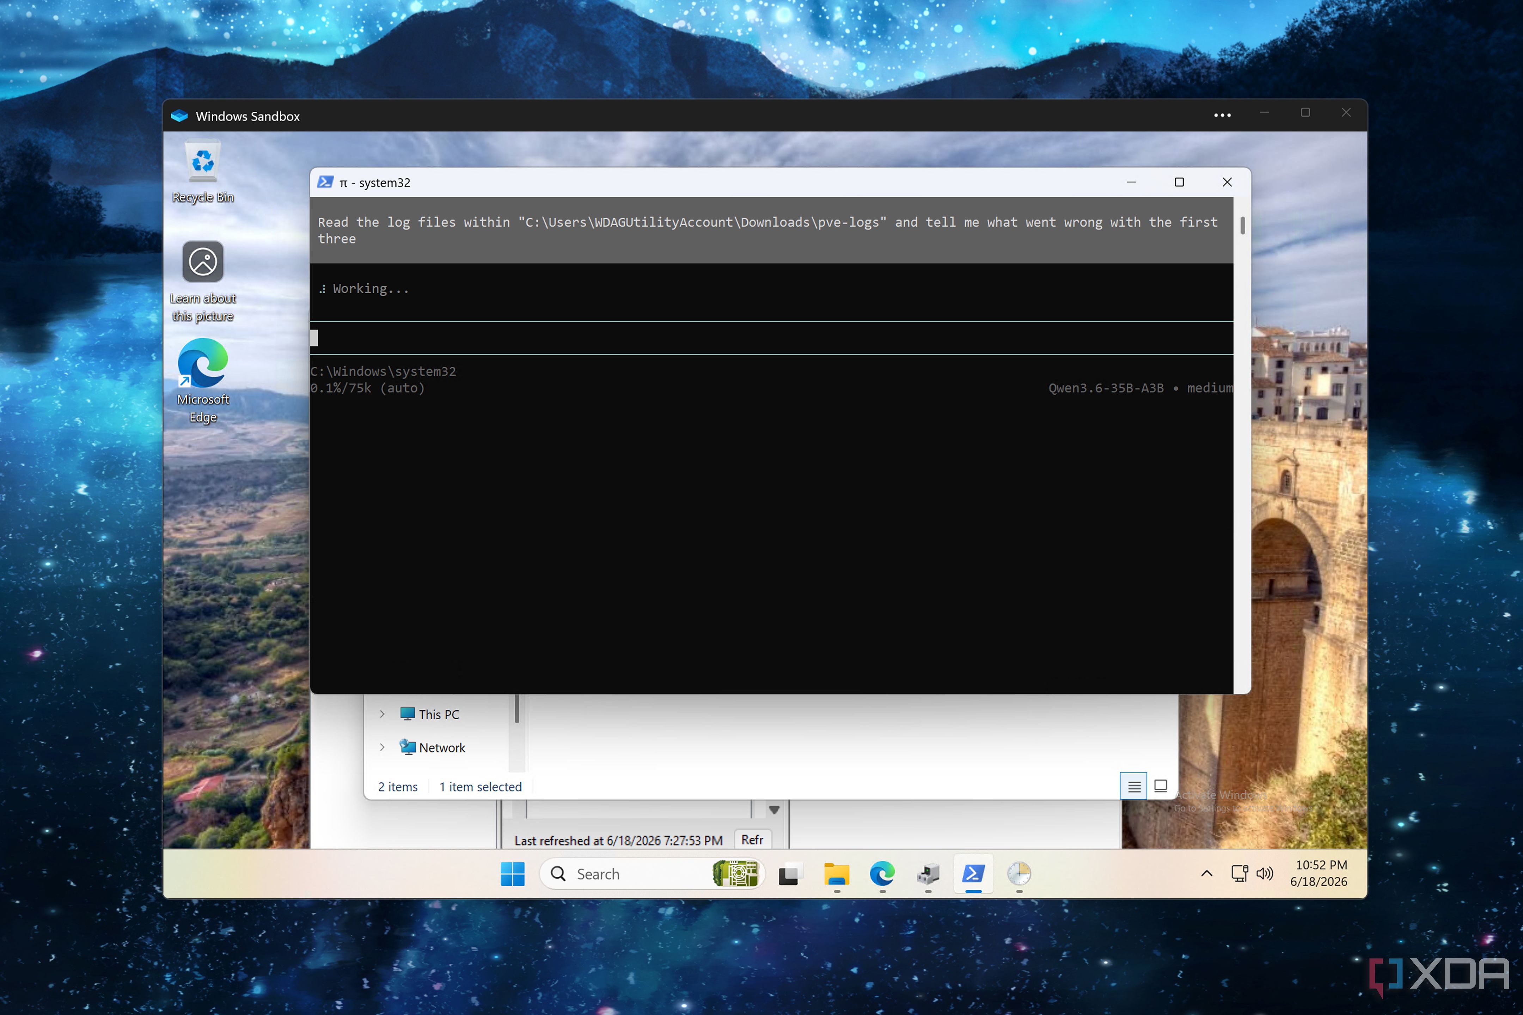Viewport: 1523px width, 1015px height.
Task: Open the clock-shaped app on the taskbar
Action: pyautogui.click(x=1019, y=874)
